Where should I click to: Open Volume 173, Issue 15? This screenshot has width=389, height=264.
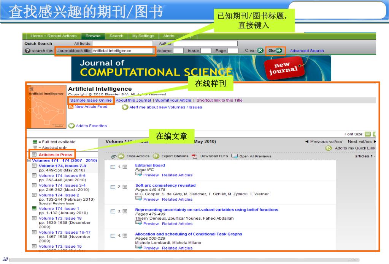tap(60, 247)
